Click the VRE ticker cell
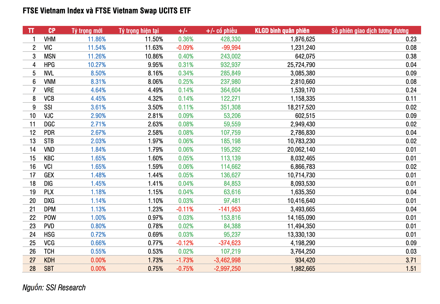This screenshot has width=440, height=304. click(x=49, y=90)
